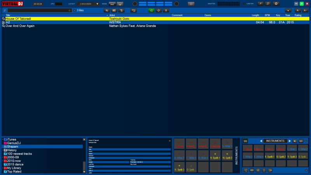311x175 pixels.
Task: Trigger '11. Synth 3' pad in large pad grid
Action: click(179, 167)
